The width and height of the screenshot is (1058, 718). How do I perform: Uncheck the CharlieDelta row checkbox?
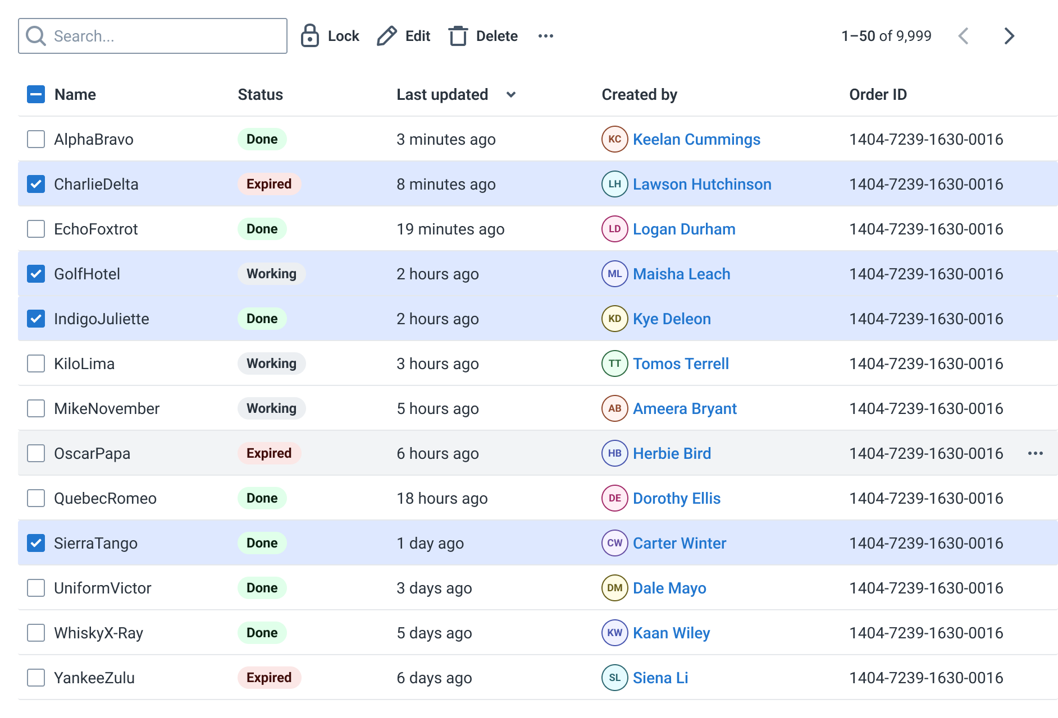click(36, 184)
